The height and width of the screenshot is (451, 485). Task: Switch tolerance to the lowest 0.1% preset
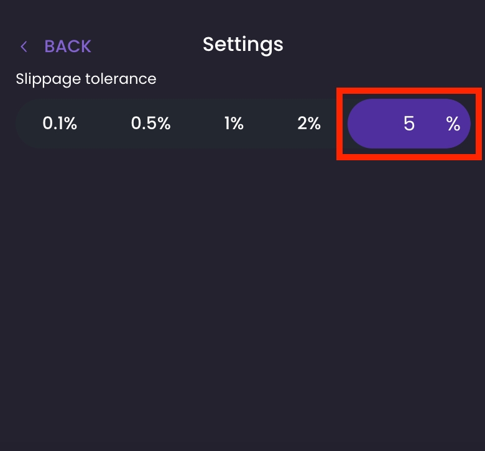60,124
